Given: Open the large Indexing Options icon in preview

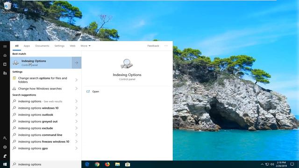Looking at the screenshot, I should (x=127, y=63).
